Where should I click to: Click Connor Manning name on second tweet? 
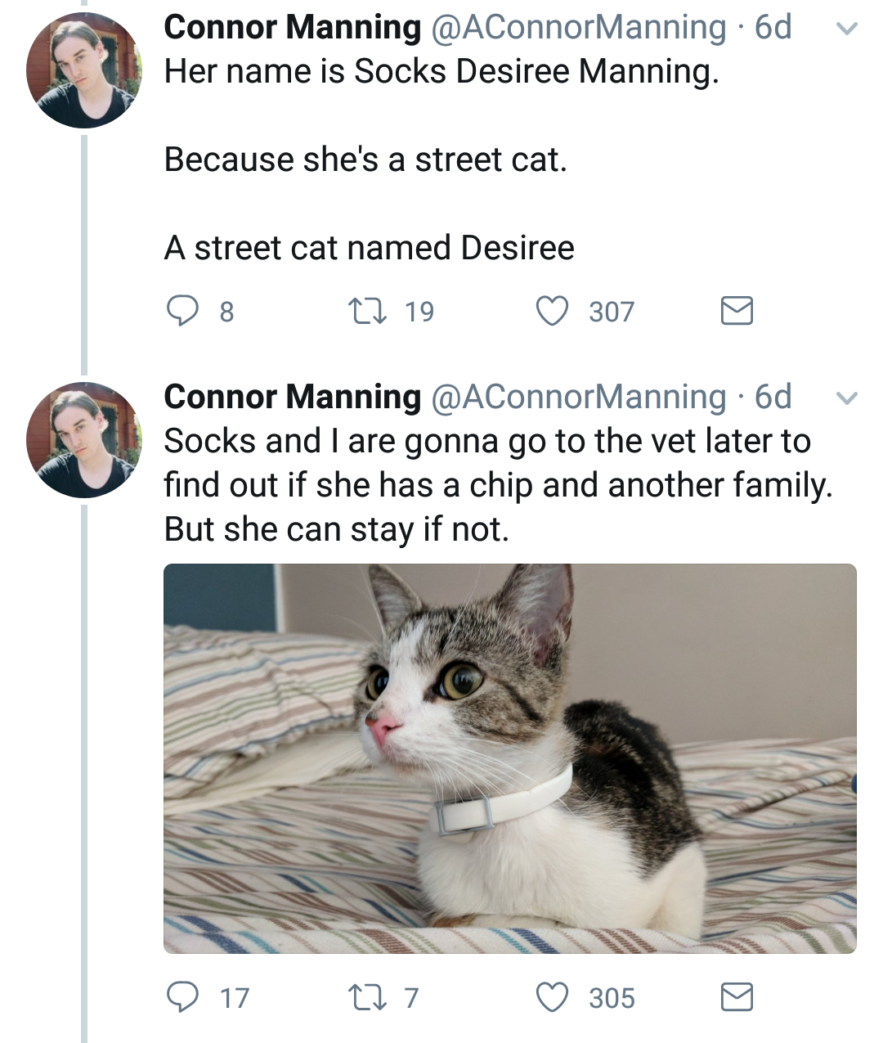(x=292, y=398)
